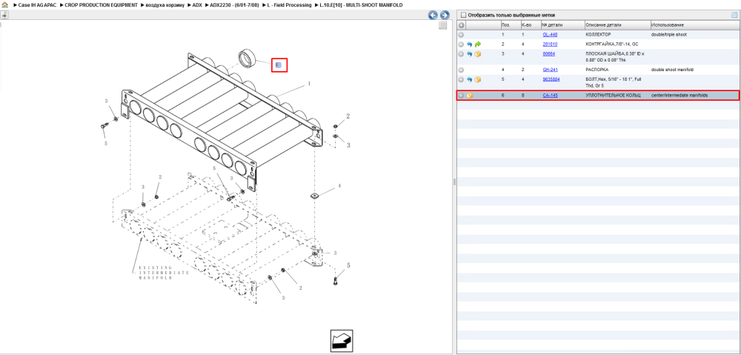Select the circle marker for the РАСПОРКА row

point(461,70)
